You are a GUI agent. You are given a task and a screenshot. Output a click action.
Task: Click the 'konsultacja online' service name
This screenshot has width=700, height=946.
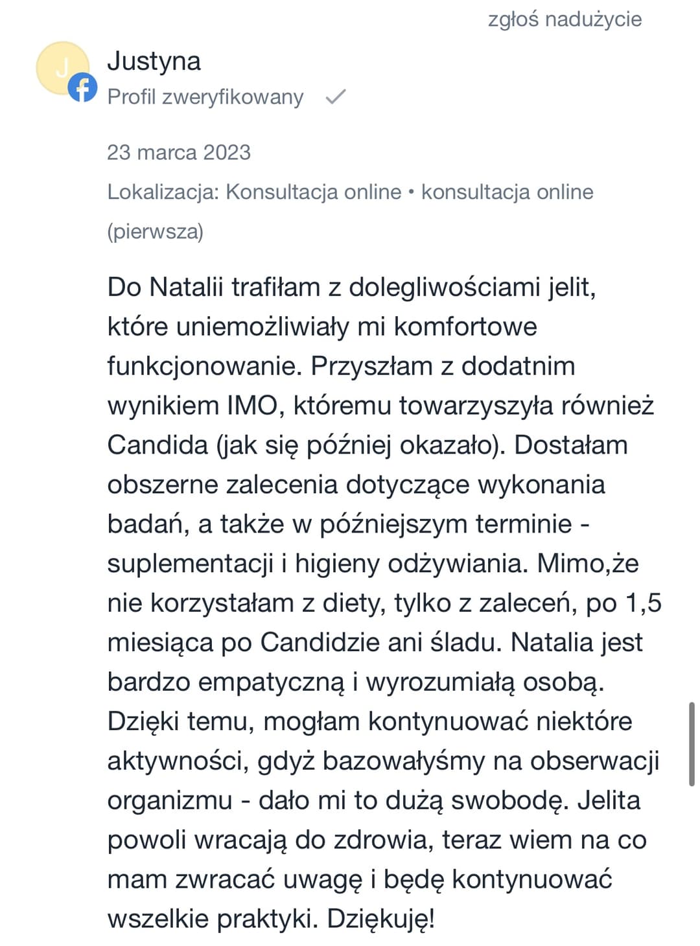point(507,192)
